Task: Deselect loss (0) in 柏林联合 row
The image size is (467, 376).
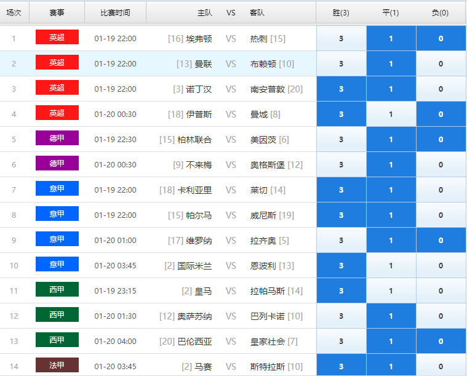Action: click(x=441, y=140)
